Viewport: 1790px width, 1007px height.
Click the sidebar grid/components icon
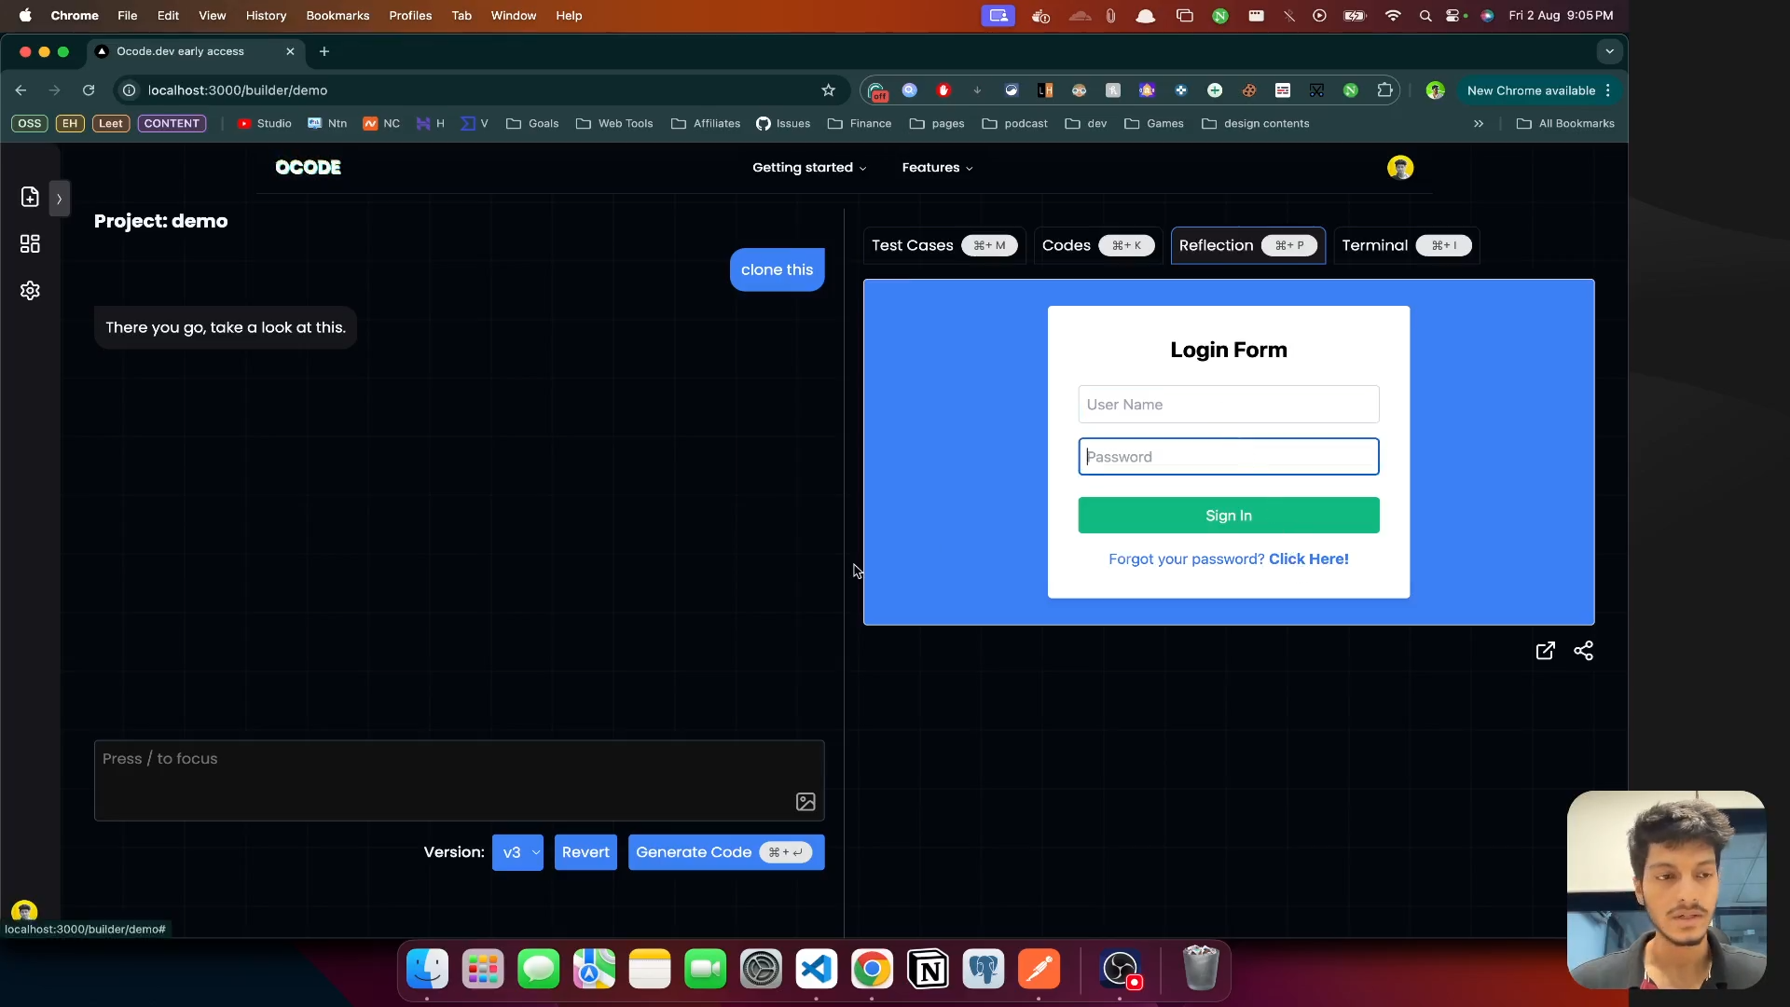pos(30,243)
